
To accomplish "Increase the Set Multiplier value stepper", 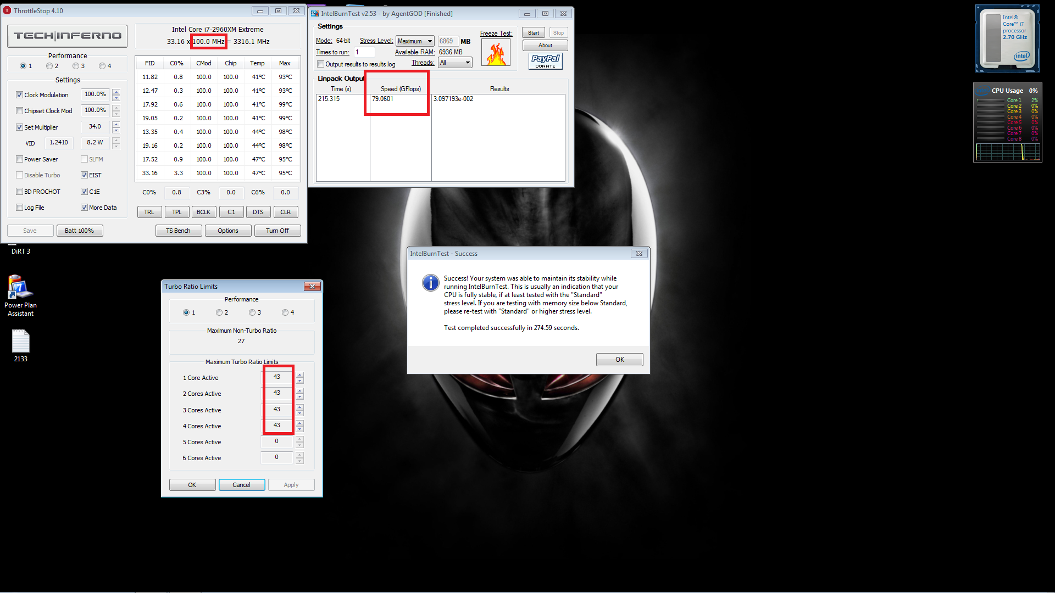I will (116, 125).
